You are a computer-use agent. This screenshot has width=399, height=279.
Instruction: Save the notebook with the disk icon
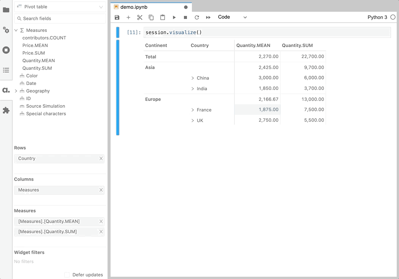point(117,17)
